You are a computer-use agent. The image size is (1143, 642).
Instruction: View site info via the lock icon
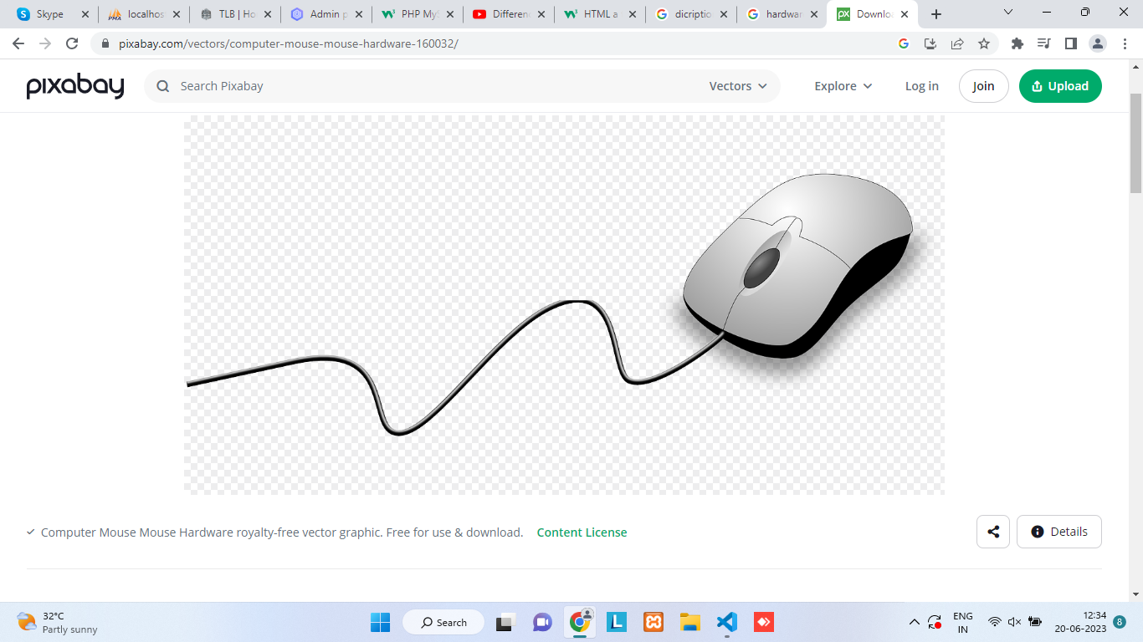pyautogui.click(x=105, y=43)
